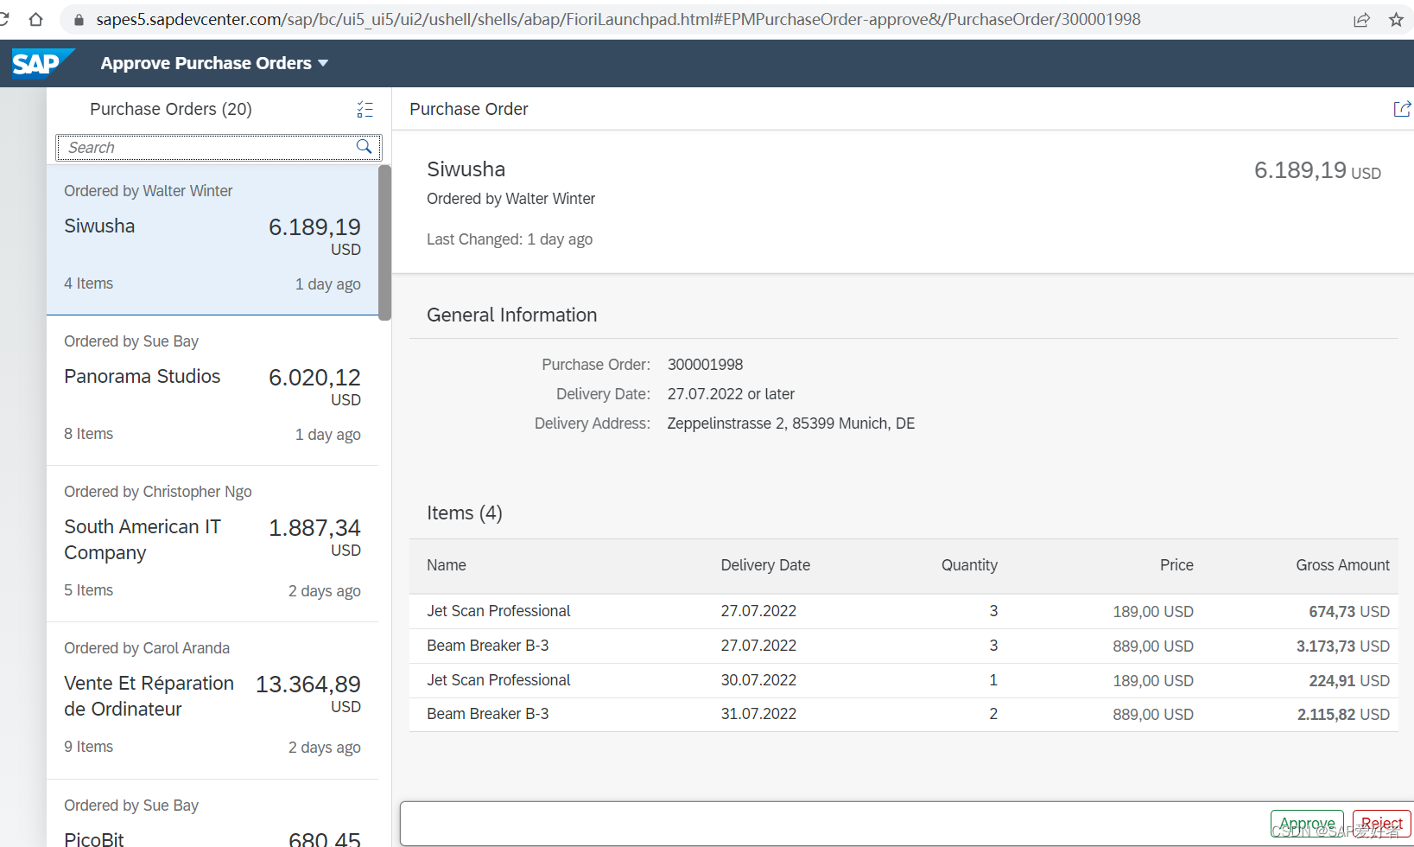Click Name column header

tap(446, 565)
